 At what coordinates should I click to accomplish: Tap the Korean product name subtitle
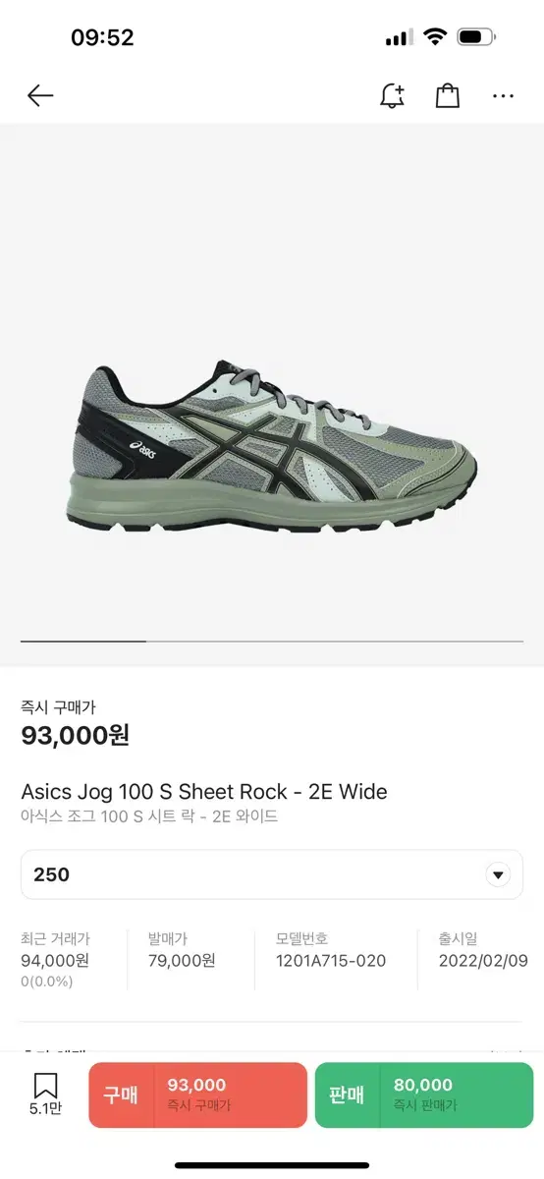(149, 816)
